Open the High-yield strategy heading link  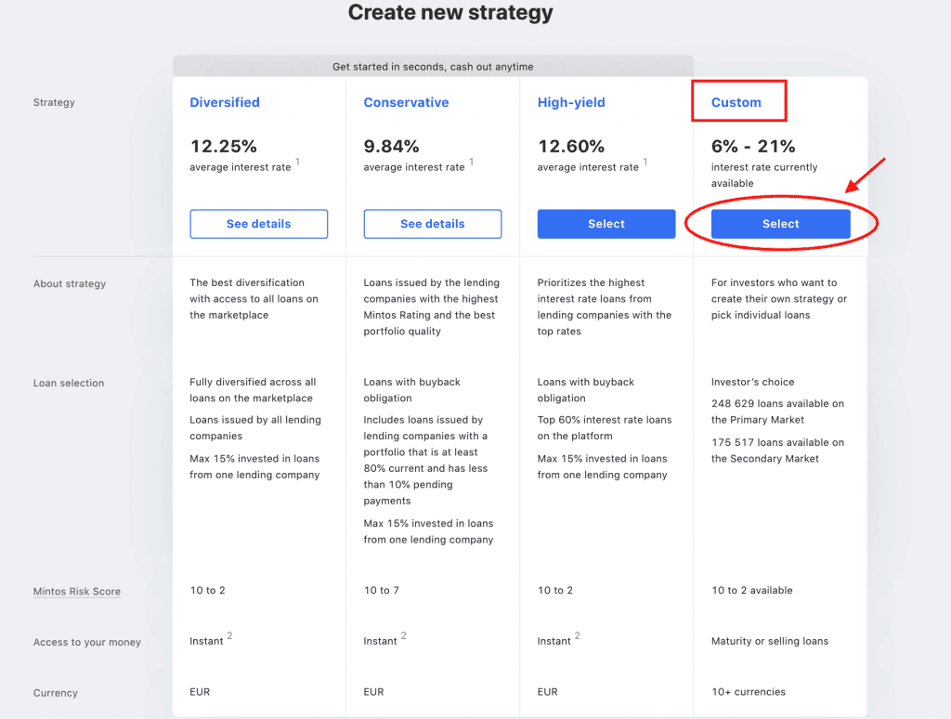(x=571, y=103)
